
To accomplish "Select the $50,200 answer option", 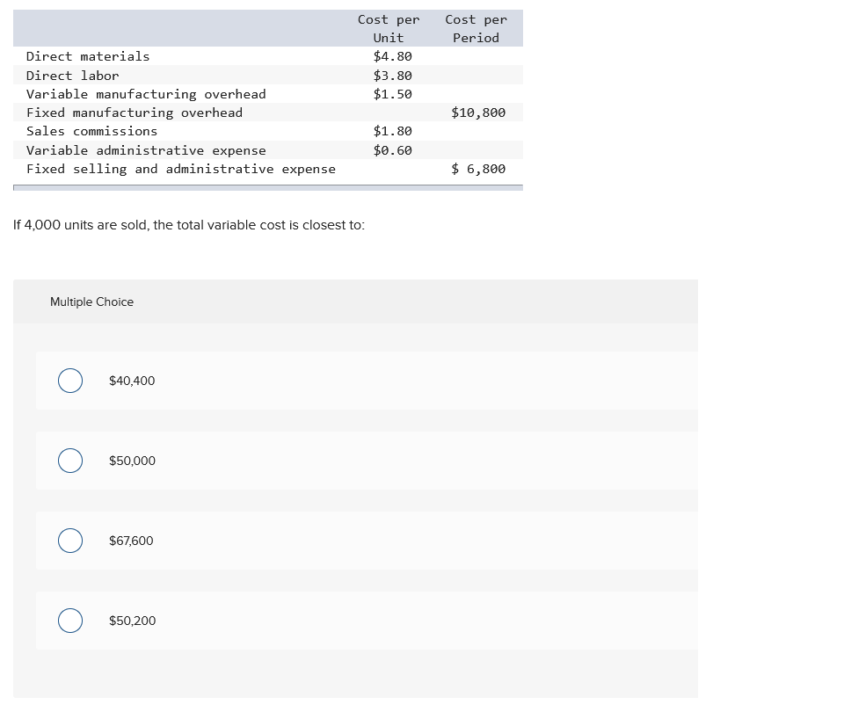I will click(x=70, y=621).
